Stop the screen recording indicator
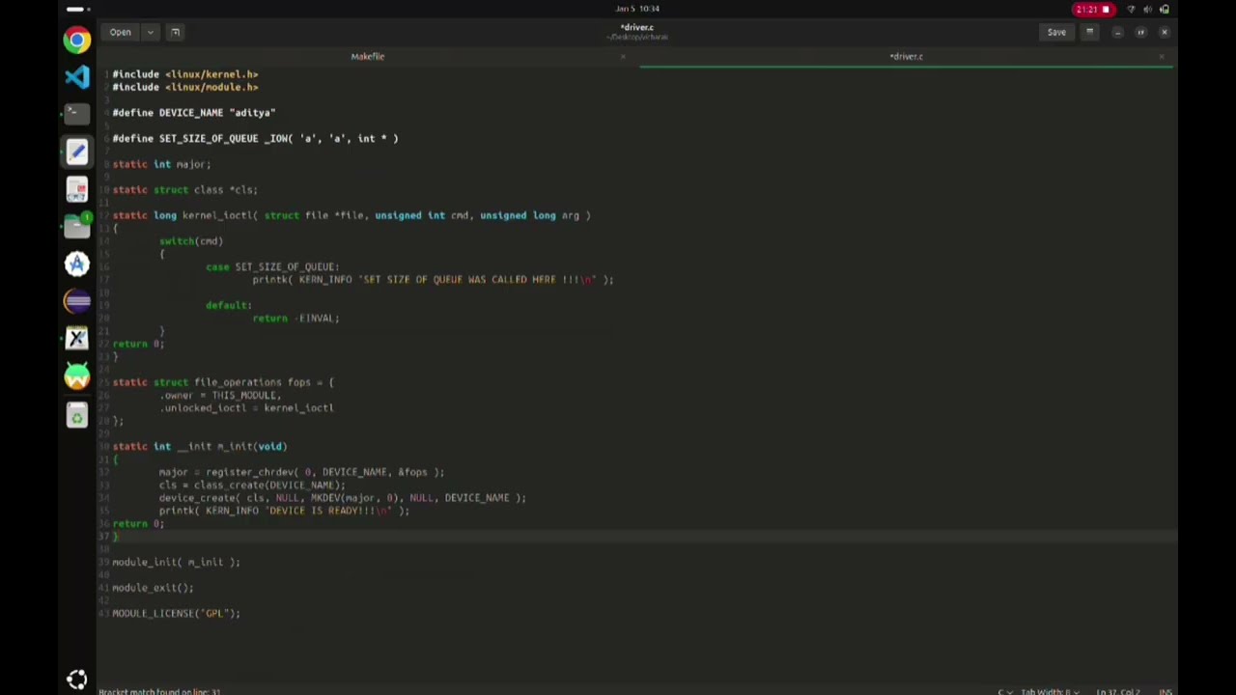This screenshot has height=695, width=1236. pyautogui.click(x=1093, y=10)
